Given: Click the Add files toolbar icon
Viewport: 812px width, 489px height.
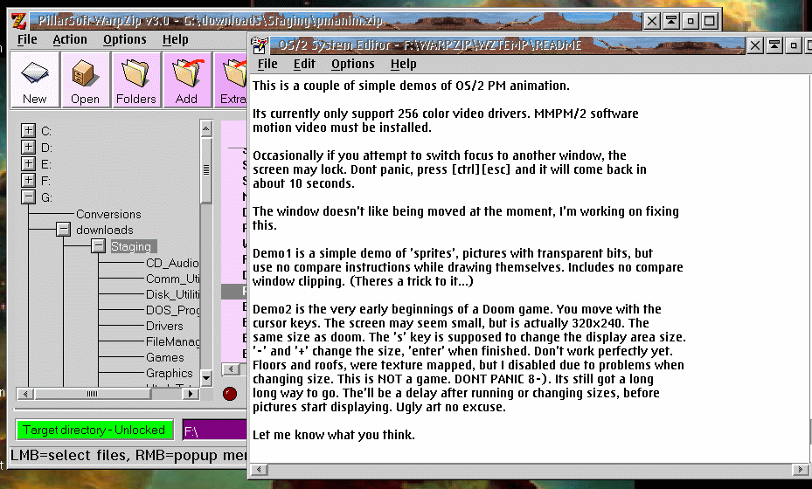Looking at the screenshot, I should click(x=186, y=79).
